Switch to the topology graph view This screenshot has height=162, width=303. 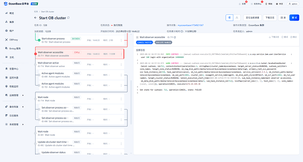(237, 18)
